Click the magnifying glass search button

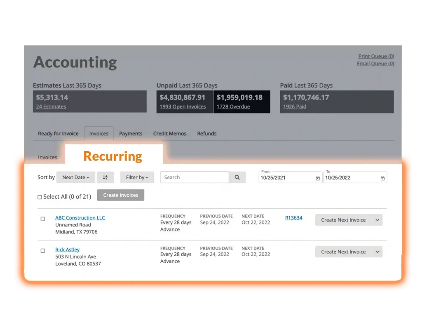237,177
